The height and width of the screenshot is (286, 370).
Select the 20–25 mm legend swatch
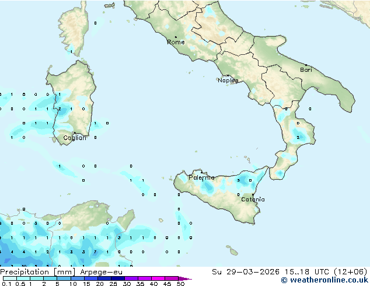coord(104,278)
